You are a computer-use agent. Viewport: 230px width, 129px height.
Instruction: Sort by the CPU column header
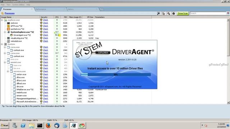pos(57,17)
